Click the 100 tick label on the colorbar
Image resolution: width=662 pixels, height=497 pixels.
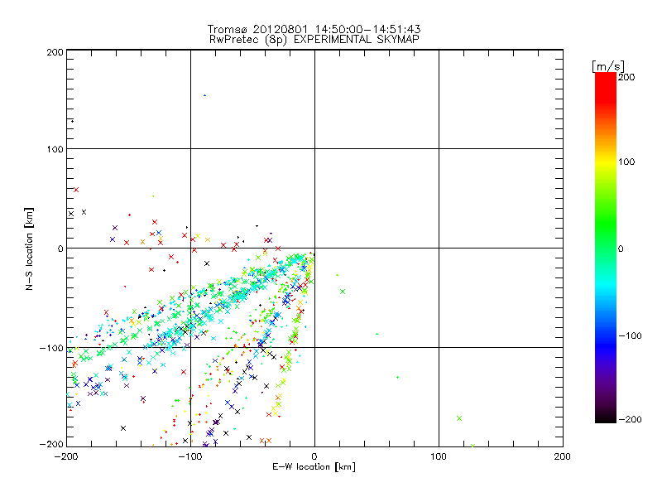point(626,162)
